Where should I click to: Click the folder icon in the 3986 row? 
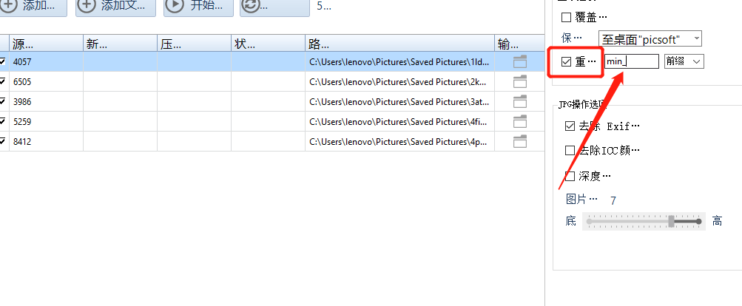pos(519,102)
